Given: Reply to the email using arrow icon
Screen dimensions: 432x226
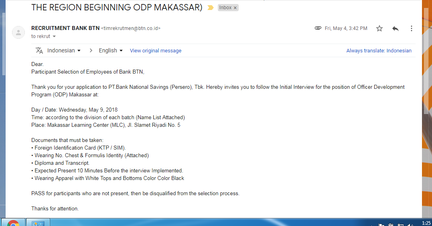Looking at the screenshot, I should tap(395, 28).
